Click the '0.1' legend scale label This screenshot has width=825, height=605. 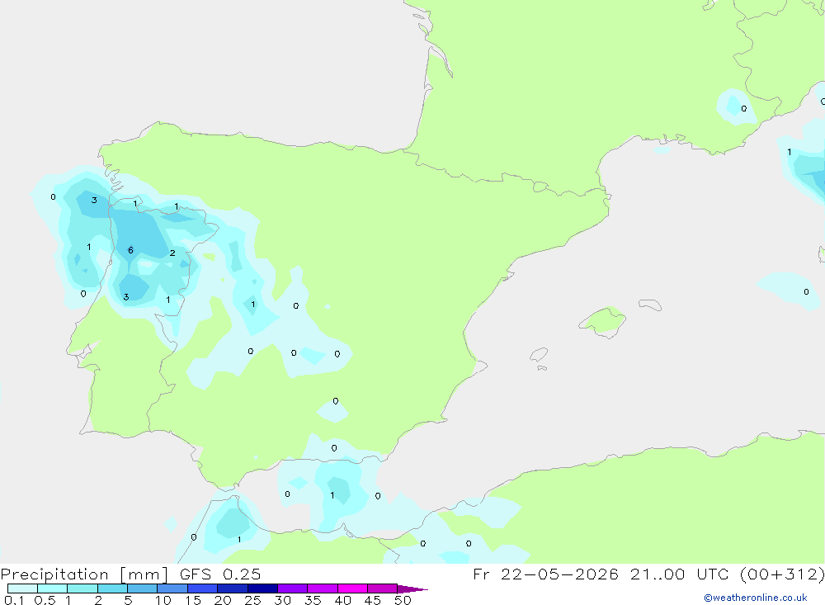click(x=14, y=600)
